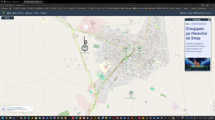Open the GAMES bookmarks folder
Viewport: 215px width, 120px height.
(x=71, y=8)
